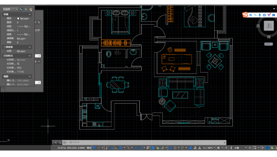Click the status bar gear workspace icon
The image size is (277, 157).
[218, 148]
